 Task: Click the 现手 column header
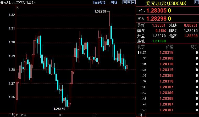tap(194, 47)
